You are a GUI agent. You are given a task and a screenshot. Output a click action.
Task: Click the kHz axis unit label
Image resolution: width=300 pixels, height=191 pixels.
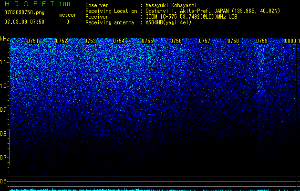4,39
